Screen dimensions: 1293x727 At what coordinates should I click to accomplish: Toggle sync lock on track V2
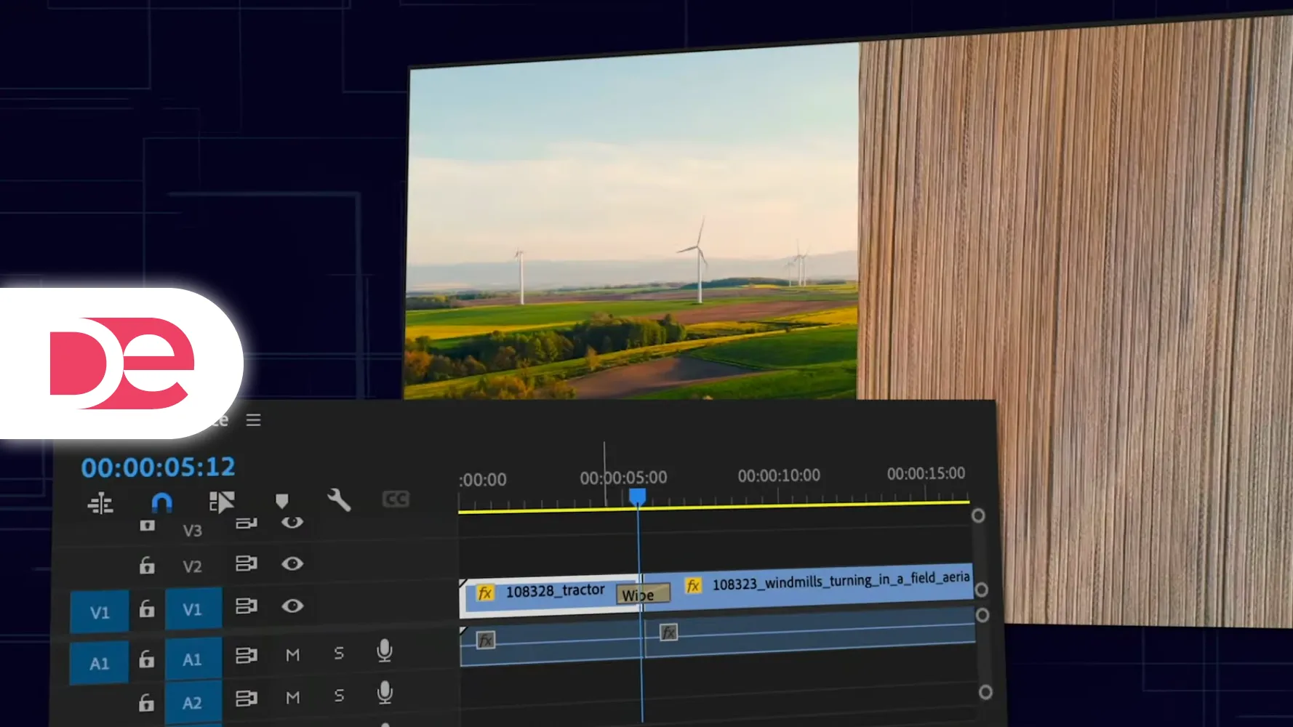pos(247,563)
